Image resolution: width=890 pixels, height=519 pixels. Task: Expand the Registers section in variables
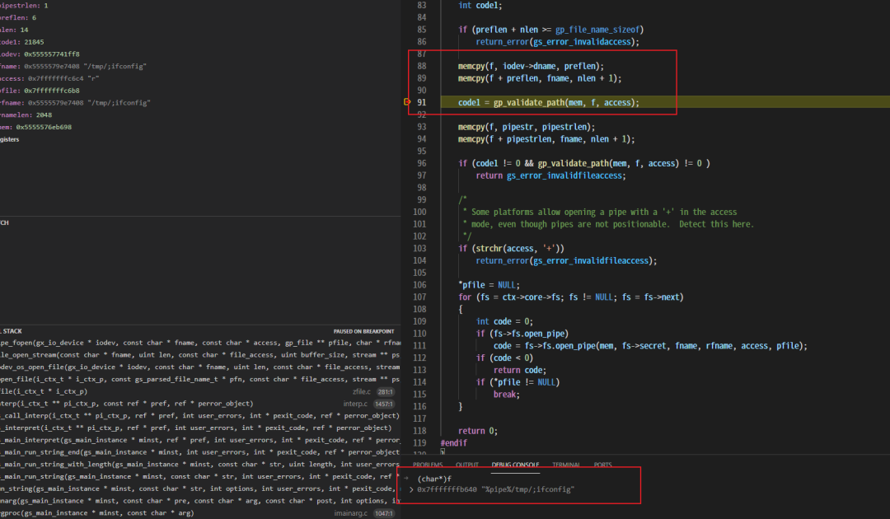click(10, 139)
